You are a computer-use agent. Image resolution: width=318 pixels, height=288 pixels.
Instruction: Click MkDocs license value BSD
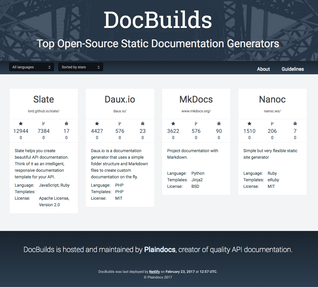195,186
